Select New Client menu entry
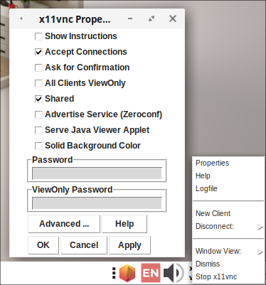The height and width of the screenshot is (285, 266). [228, 213]
